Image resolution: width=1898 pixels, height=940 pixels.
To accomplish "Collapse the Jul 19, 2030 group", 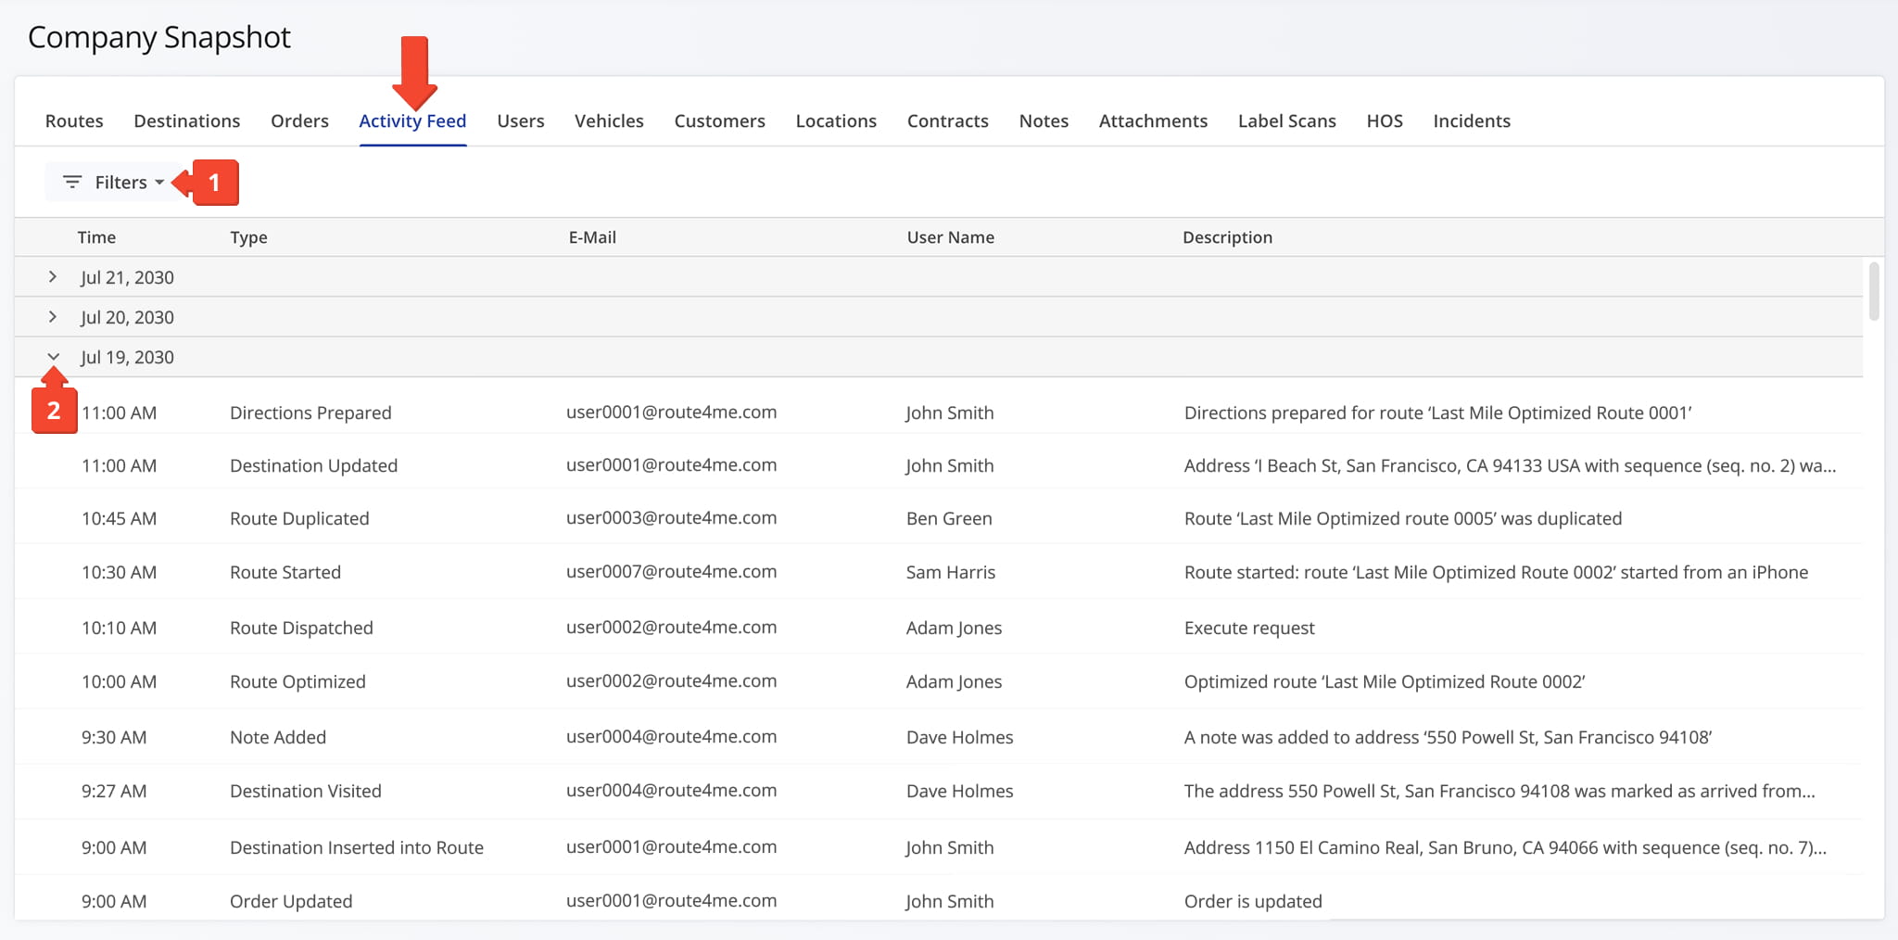I will click(x=53, y=357).
